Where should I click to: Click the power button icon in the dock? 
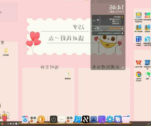pyautogui.click(x=54, y=119)
